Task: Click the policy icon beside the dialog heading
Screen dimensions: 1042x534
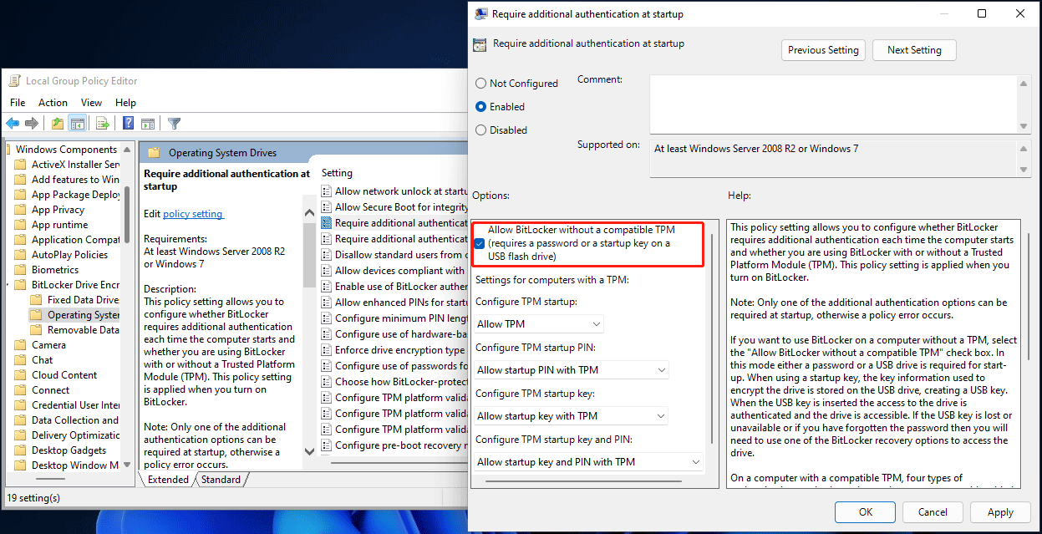Action: 480,44
